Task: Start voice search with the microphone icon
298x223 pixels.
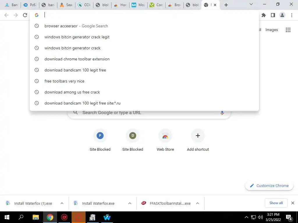Action: click(x=222, y=113)
